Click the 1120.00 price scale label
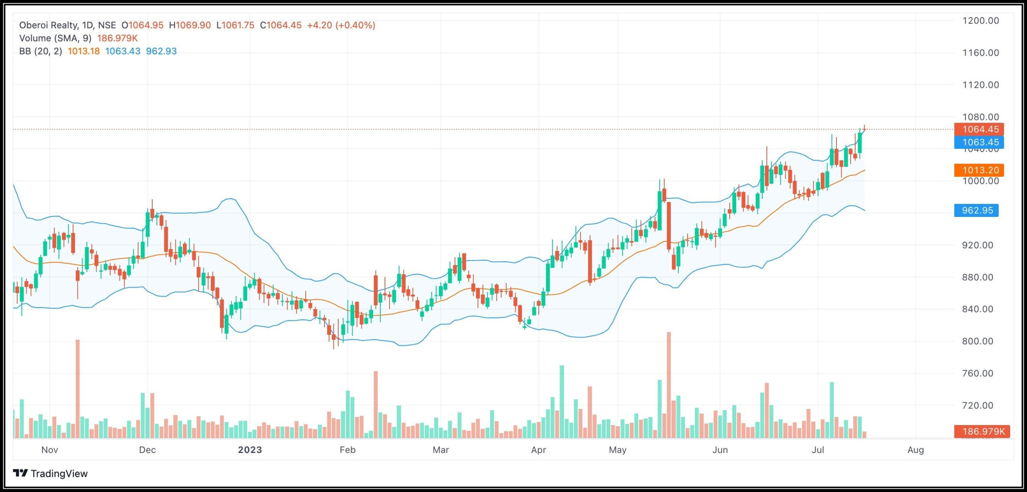The image size is (1027, 492). [980, 85]
